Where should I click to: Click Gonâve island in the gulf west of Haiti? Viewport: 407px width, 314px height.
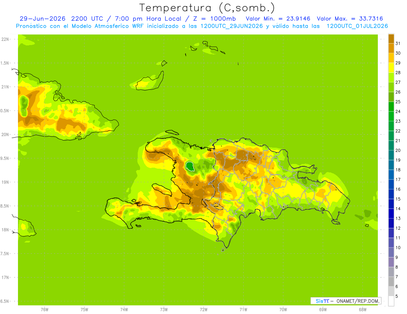162,191
